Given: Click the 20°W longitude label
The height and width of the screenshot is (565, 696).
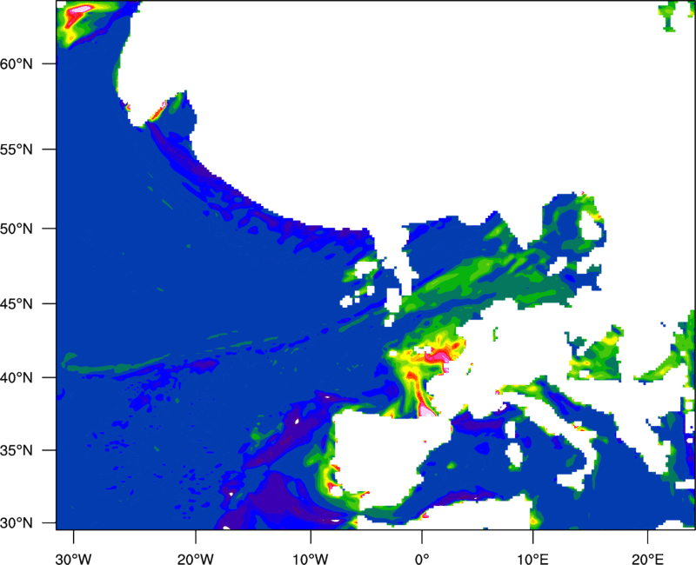Looking at the screenshot, I should pos(196,559).
